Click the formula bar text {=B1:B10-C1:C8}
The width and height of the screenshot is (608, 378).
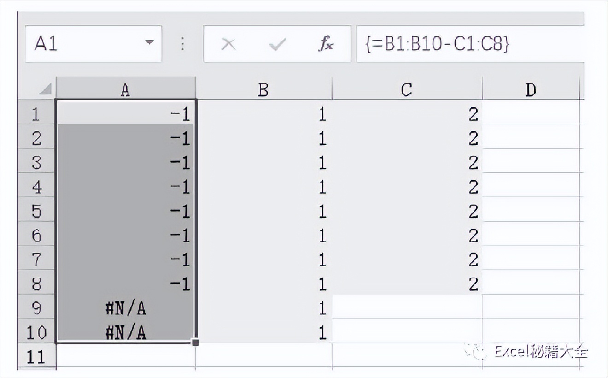click(x=437, y=44)
